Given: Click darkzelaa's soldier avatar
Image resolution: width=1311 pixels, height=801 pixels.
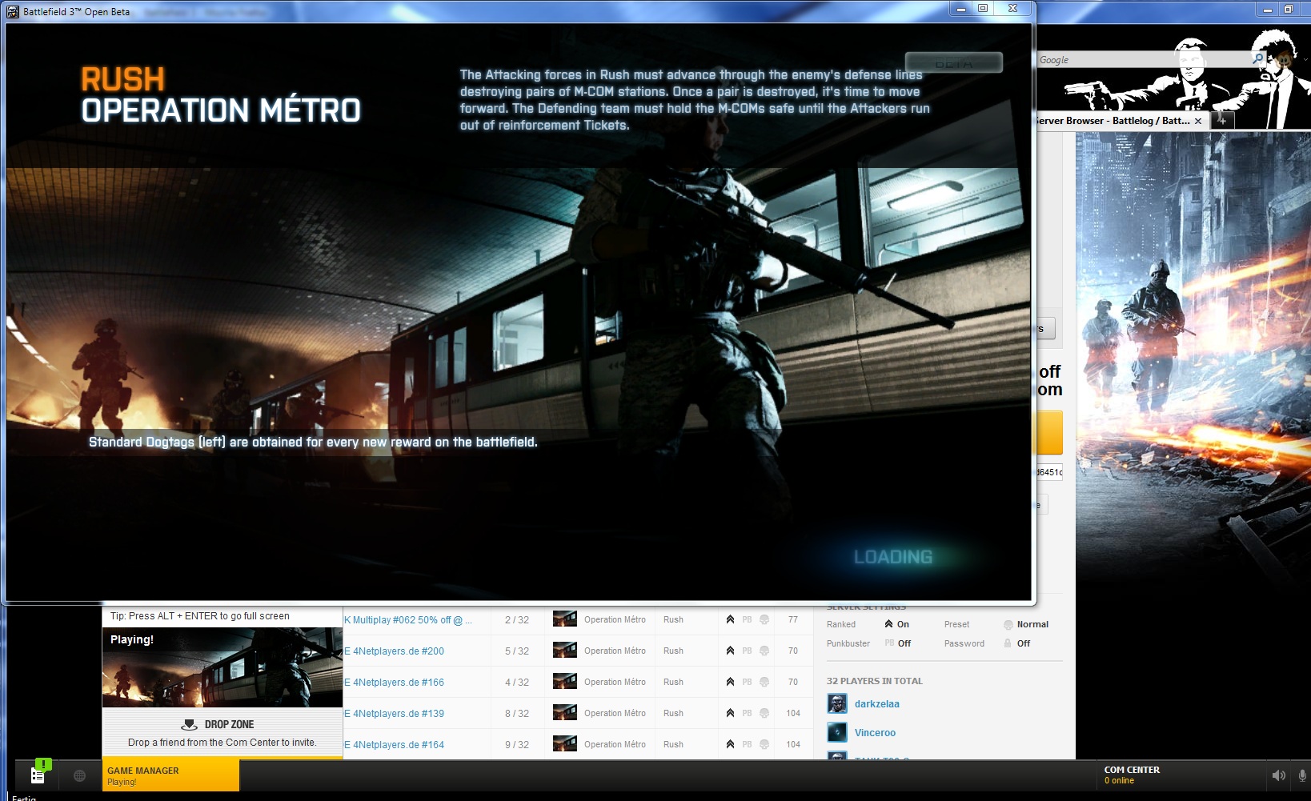Looking at the screenshot, I should (837, 704).
